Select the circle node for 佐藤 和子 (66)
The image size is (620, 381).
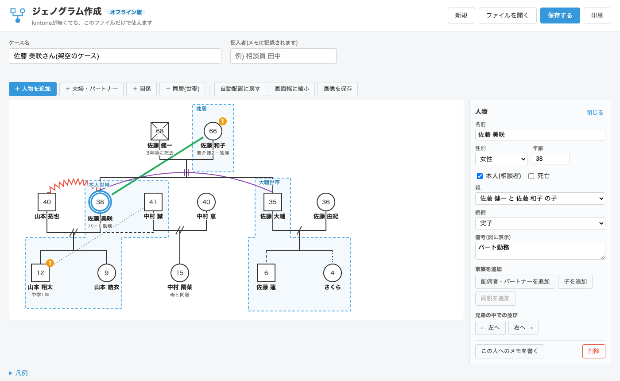[213, 131]
